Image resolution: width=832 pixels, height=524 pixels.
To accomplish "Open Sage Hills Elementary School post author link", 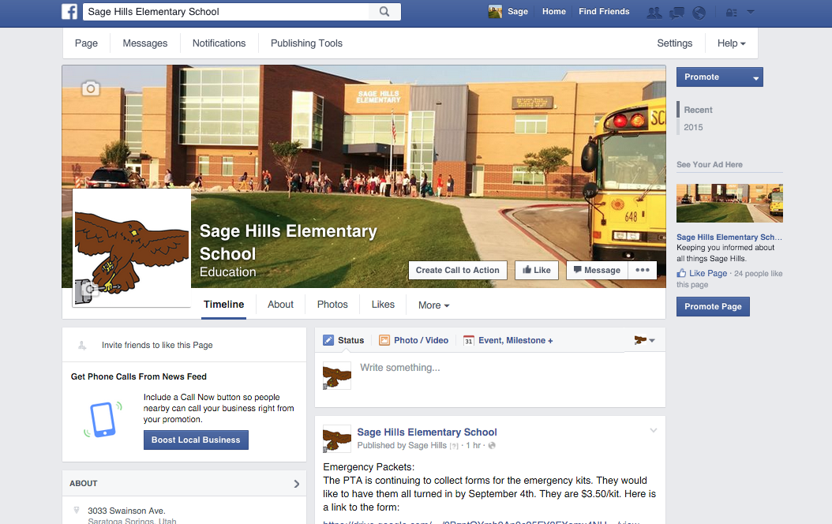I will tap(427, 432).
